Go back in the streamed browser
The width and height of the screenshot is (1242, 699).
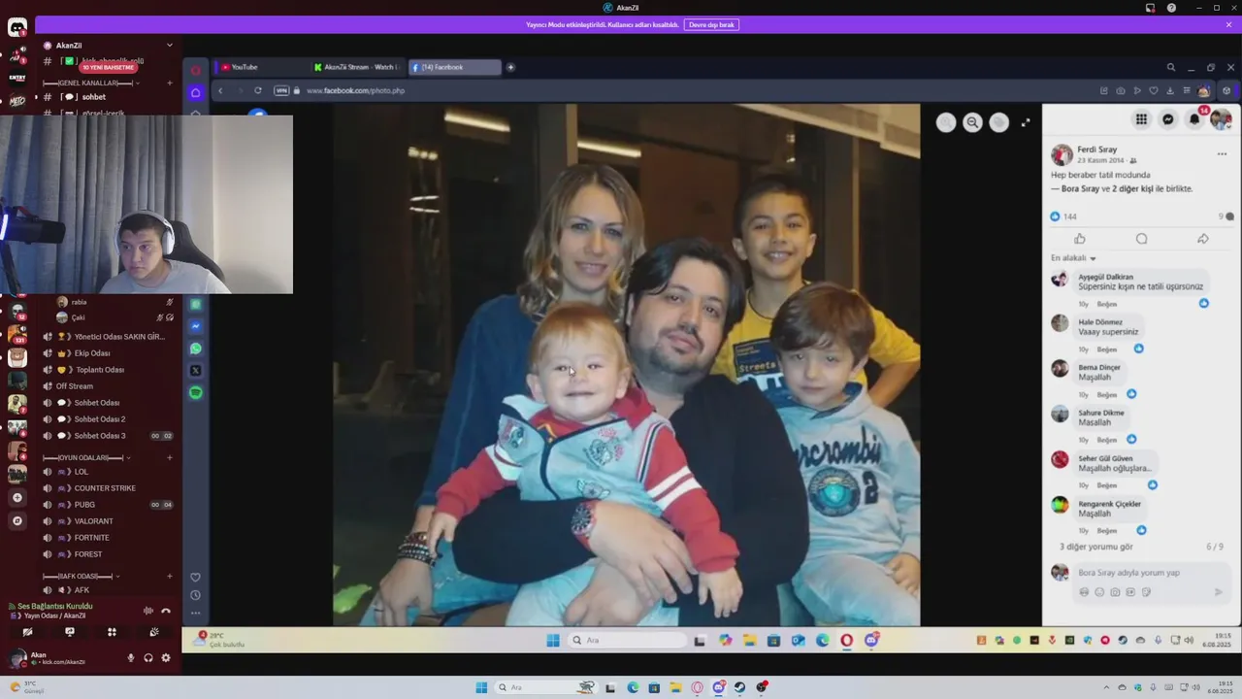coord(220,90)
